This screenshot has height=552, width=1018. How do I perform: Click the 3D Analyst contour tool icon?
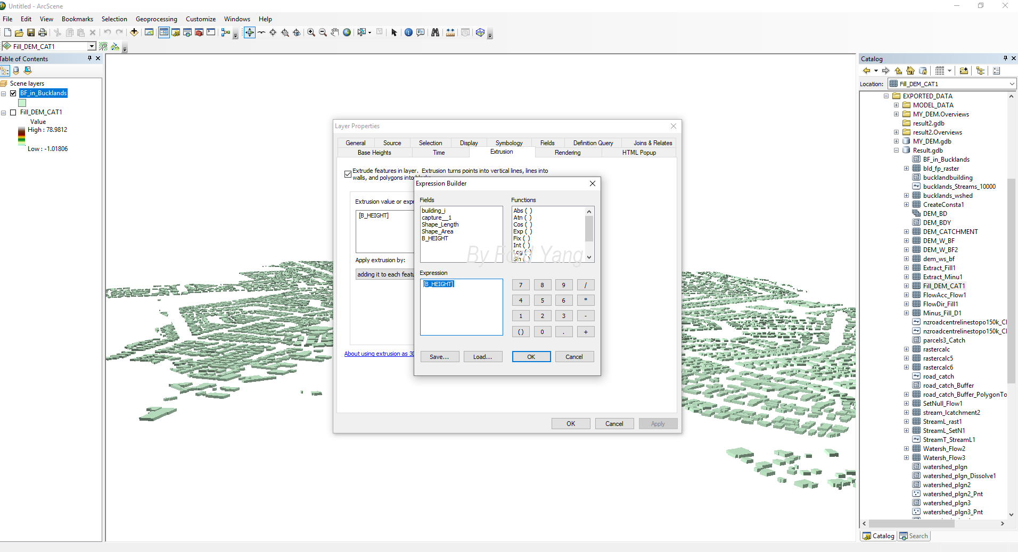(x=103, y=47)
